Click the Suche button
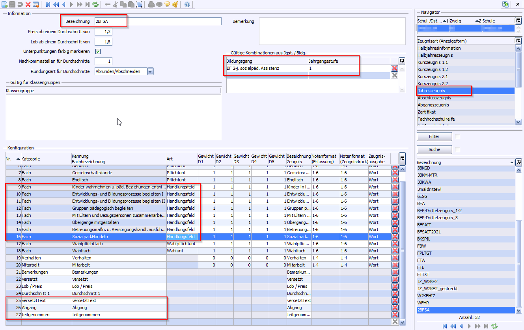524x330 pixels. tap(434, 149)
